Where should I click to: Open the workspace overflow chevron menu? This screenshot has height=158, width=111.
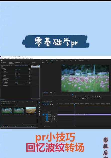(88, 60)
